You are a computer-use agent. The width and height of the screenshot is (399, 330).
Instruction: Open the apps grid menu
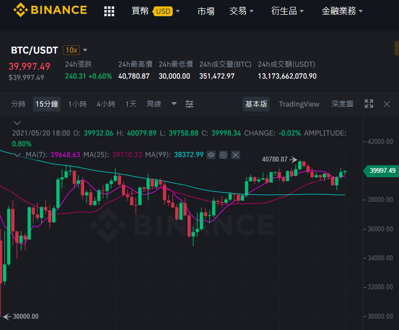coord(109,11)
